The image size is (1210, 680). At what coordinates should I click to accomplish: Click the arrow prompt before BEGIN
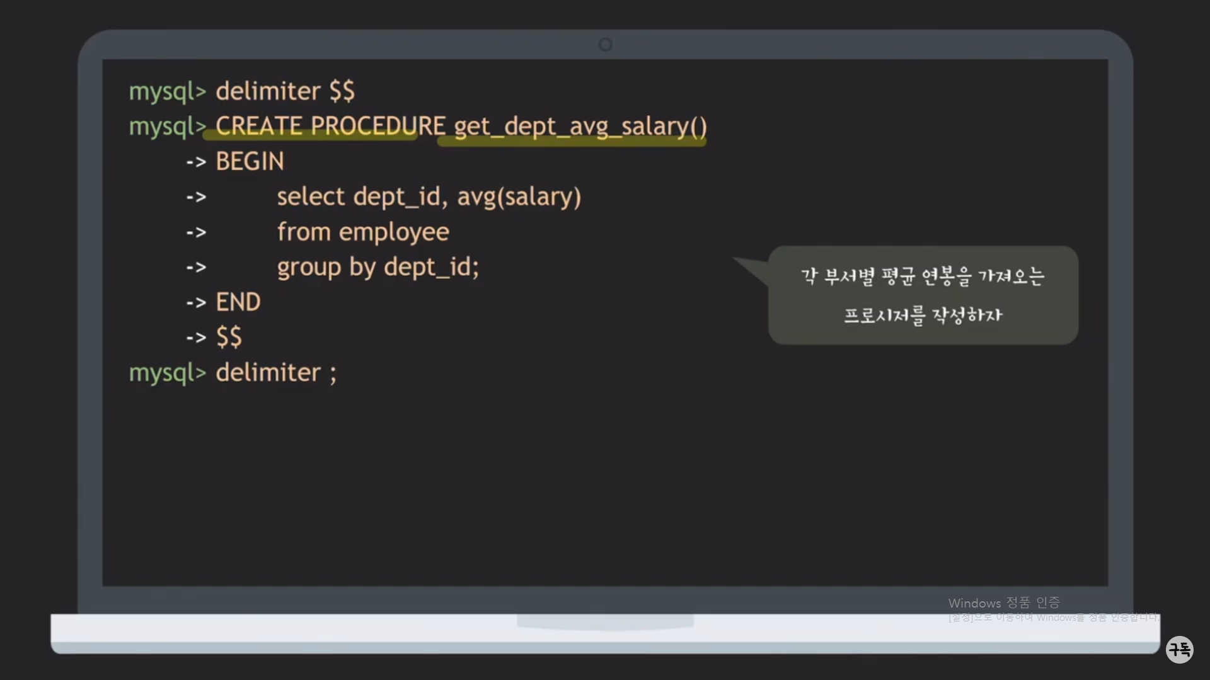click(196, 162)
